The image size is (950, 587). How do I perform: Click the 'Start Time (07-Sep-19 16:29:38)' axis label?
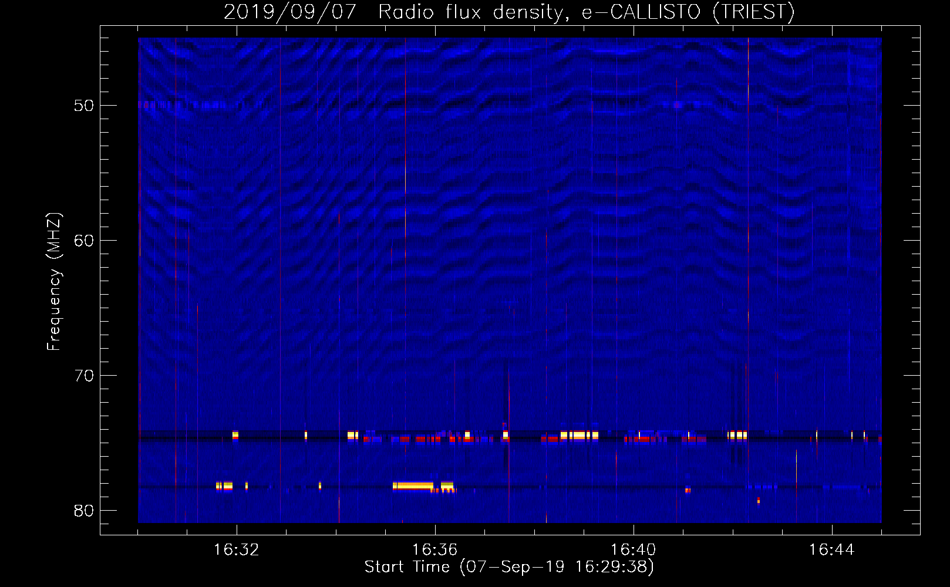[x=509, y=567]
